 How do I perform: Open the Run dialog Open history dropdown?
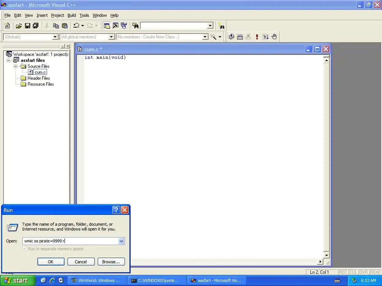click(x=121, y=241)
